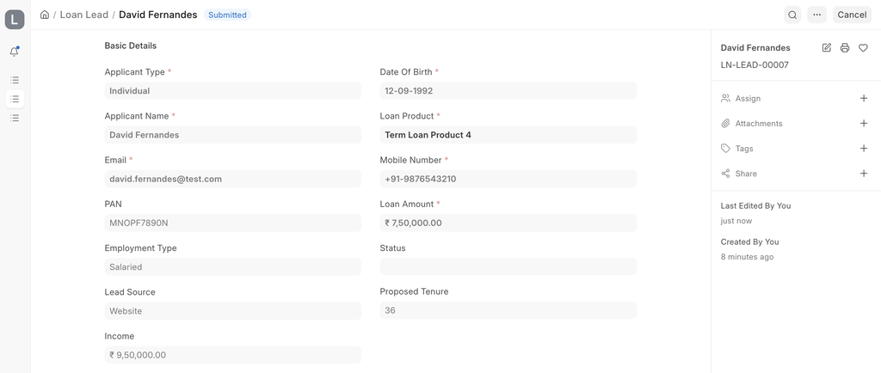881x373 pixels.
Task: Click the Submitted status badge
Action: click(x=227, y=15)
